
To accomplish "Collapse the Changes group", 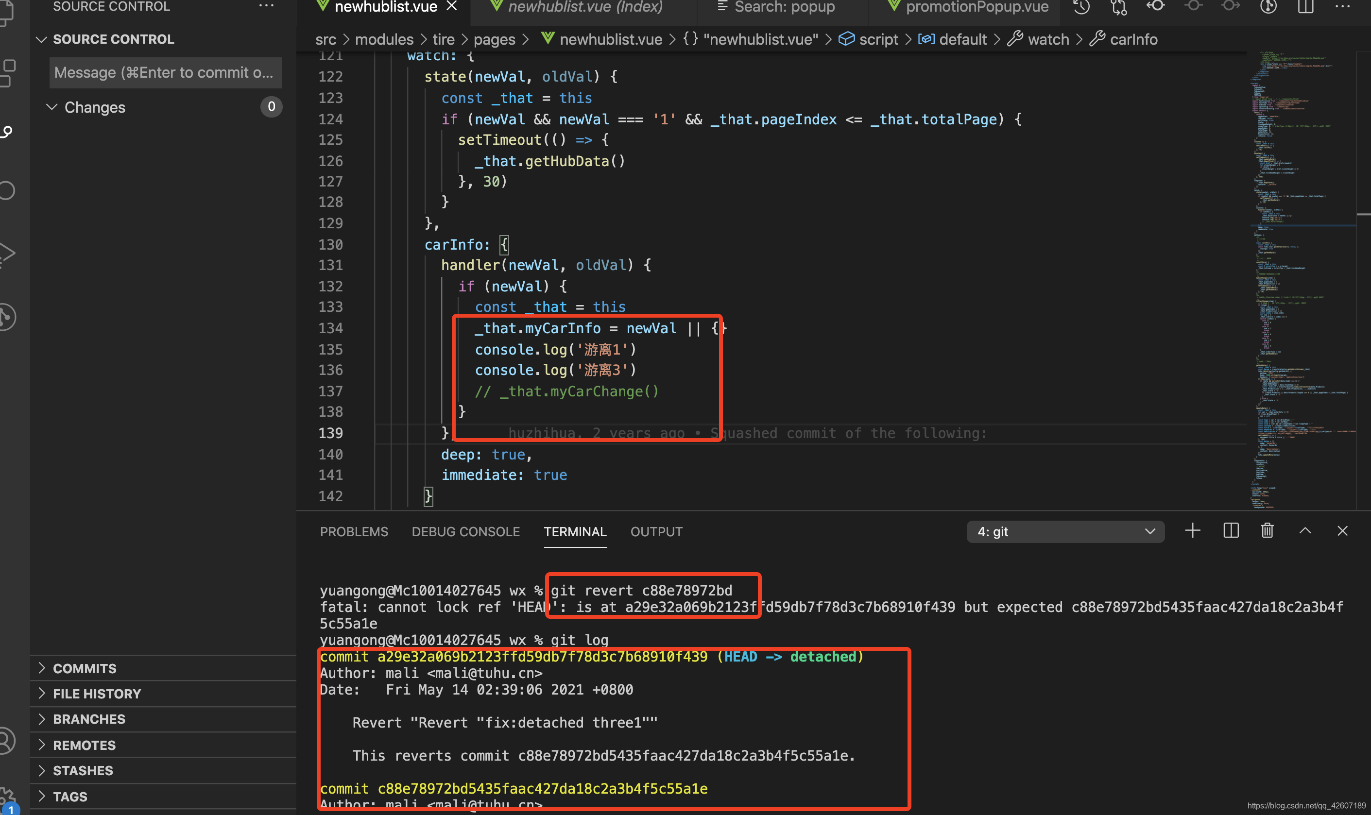I will coord(52,107).
